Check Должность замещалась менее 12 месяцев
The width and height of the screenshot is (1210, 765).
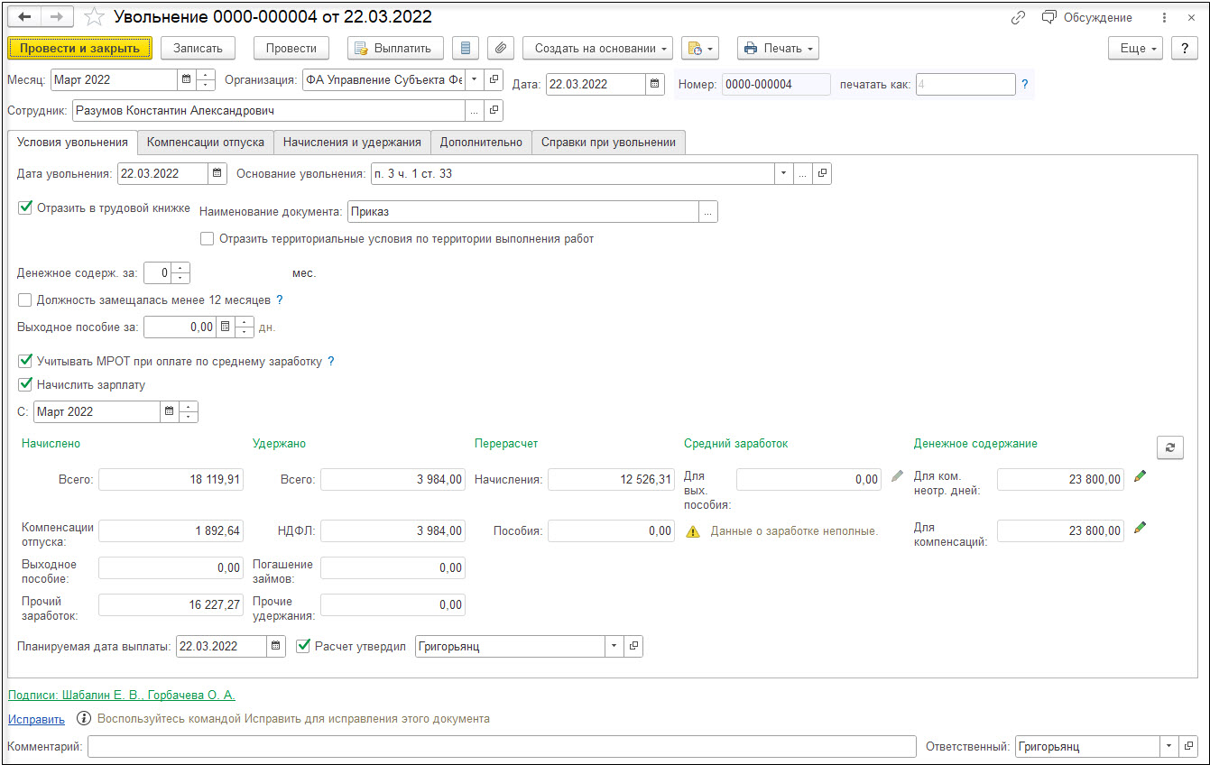pyautogui.click(x=25, y=300)
